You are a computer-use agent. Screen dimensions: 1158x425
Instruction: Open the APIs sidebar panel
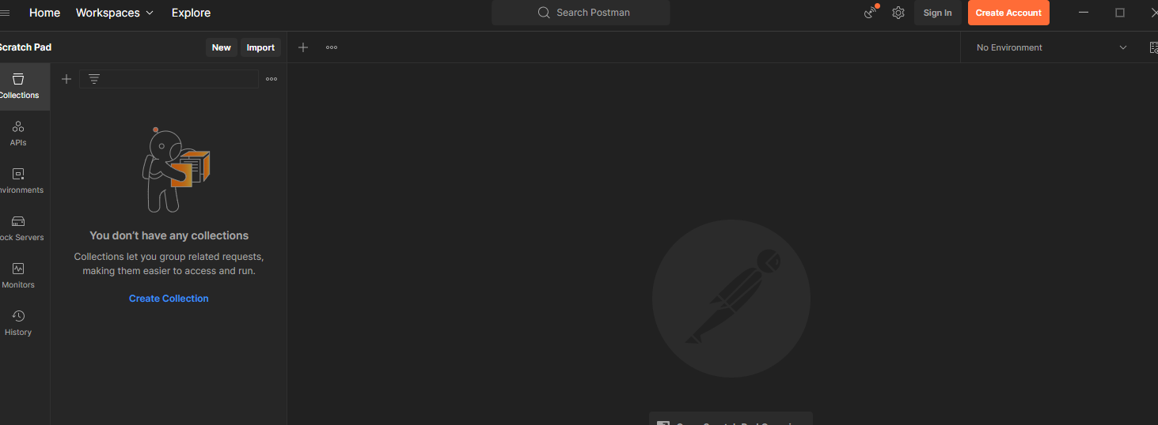18,134
